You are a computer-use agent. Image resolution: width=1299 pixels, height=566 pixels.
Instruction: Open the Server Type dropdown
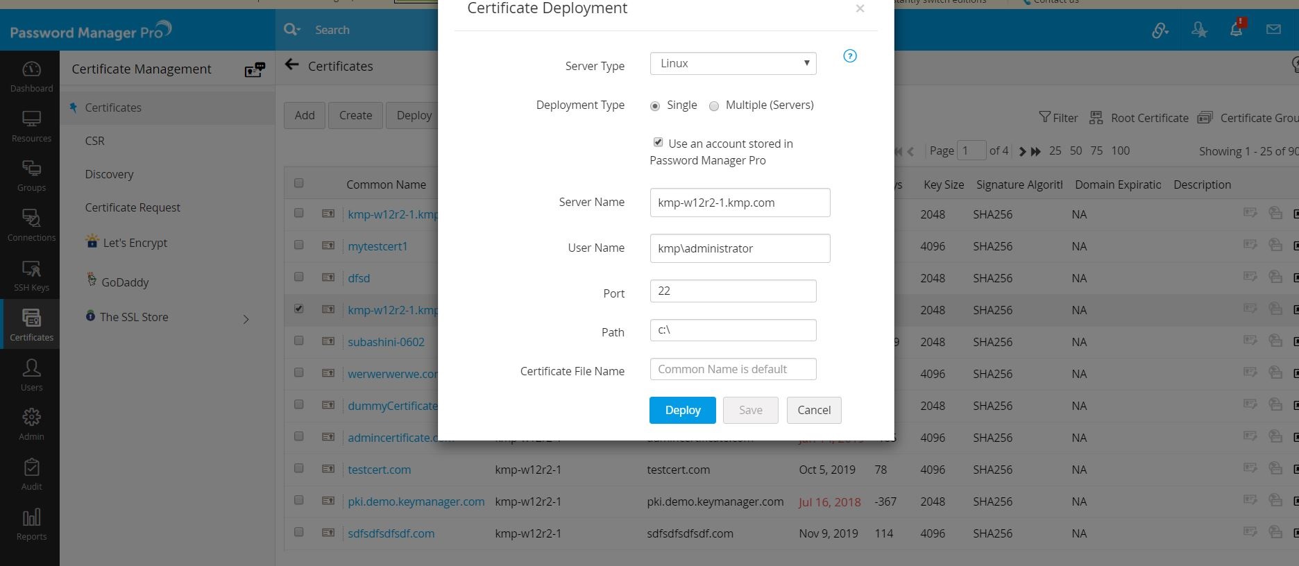(733, 63)
